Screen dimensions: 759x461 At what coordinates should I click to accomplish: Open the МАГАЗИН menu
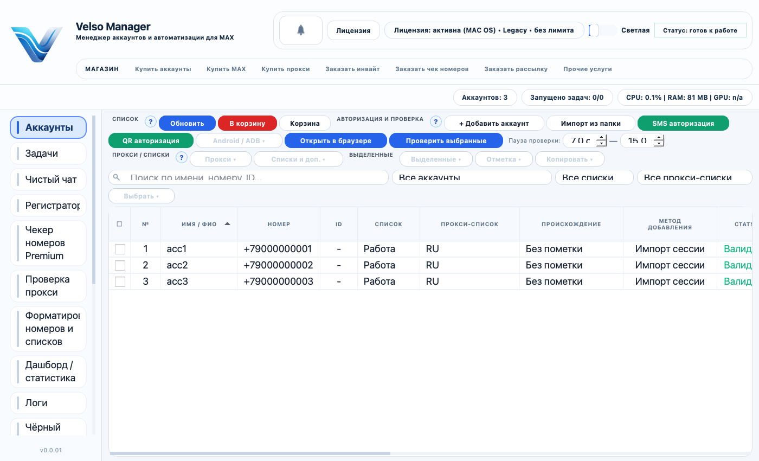pos(101,69)
